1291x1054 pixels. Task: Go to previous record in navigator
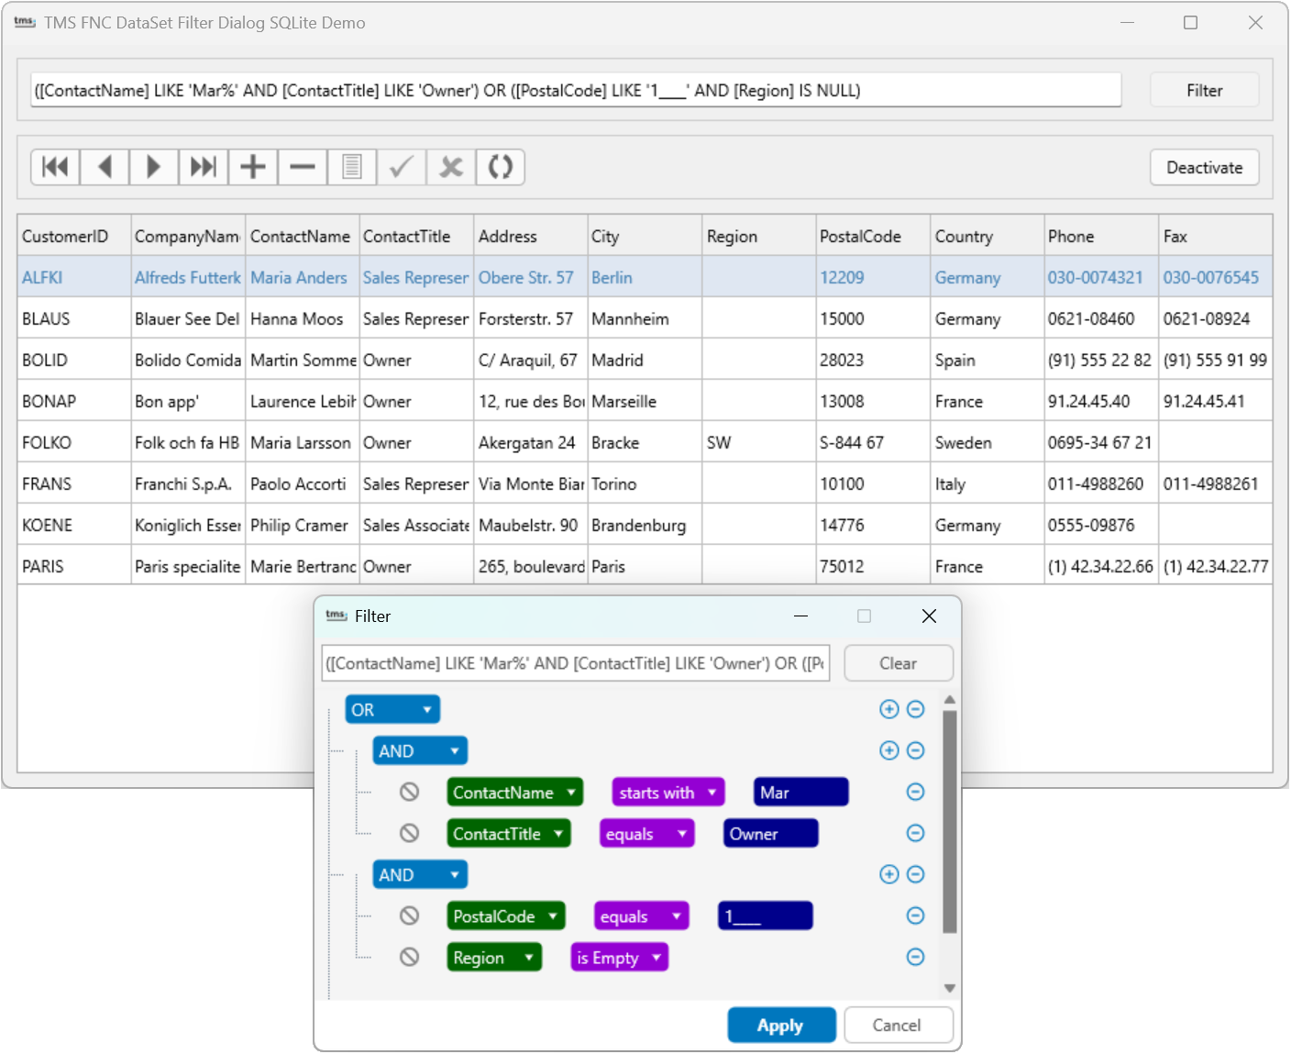pos(105,167)
